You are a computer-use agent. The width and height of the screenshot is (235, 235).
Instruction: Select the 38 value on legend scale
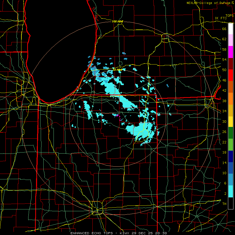(x=224, y=101)
